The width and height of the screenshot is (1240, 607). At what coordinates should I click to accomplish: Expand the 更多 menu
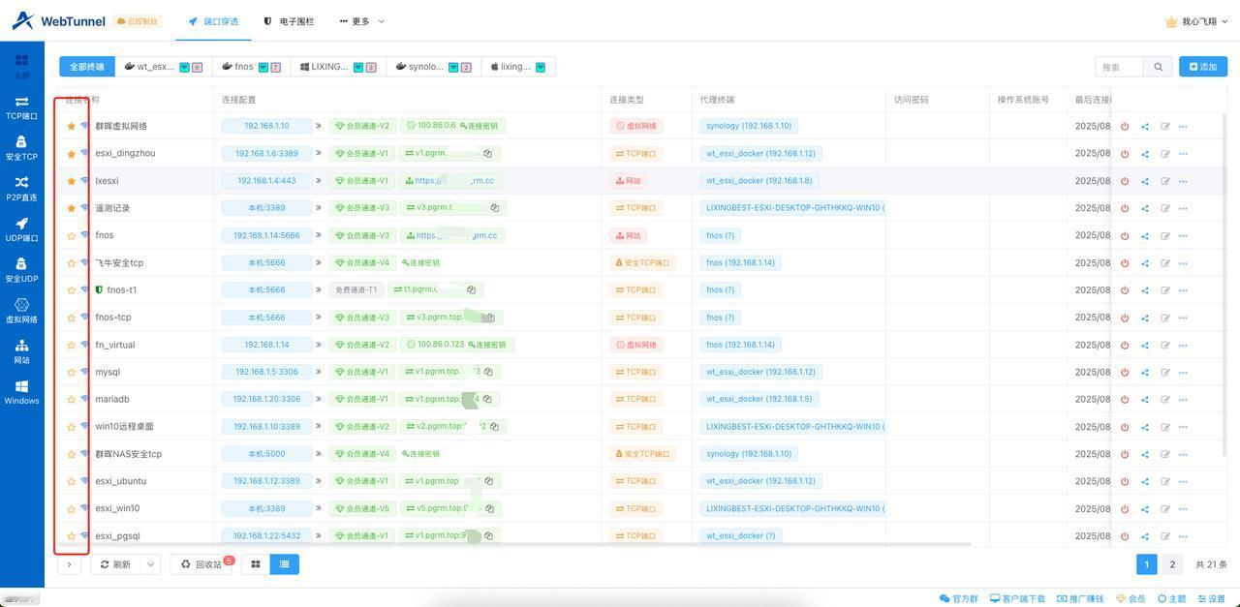[x=362, y=21]
